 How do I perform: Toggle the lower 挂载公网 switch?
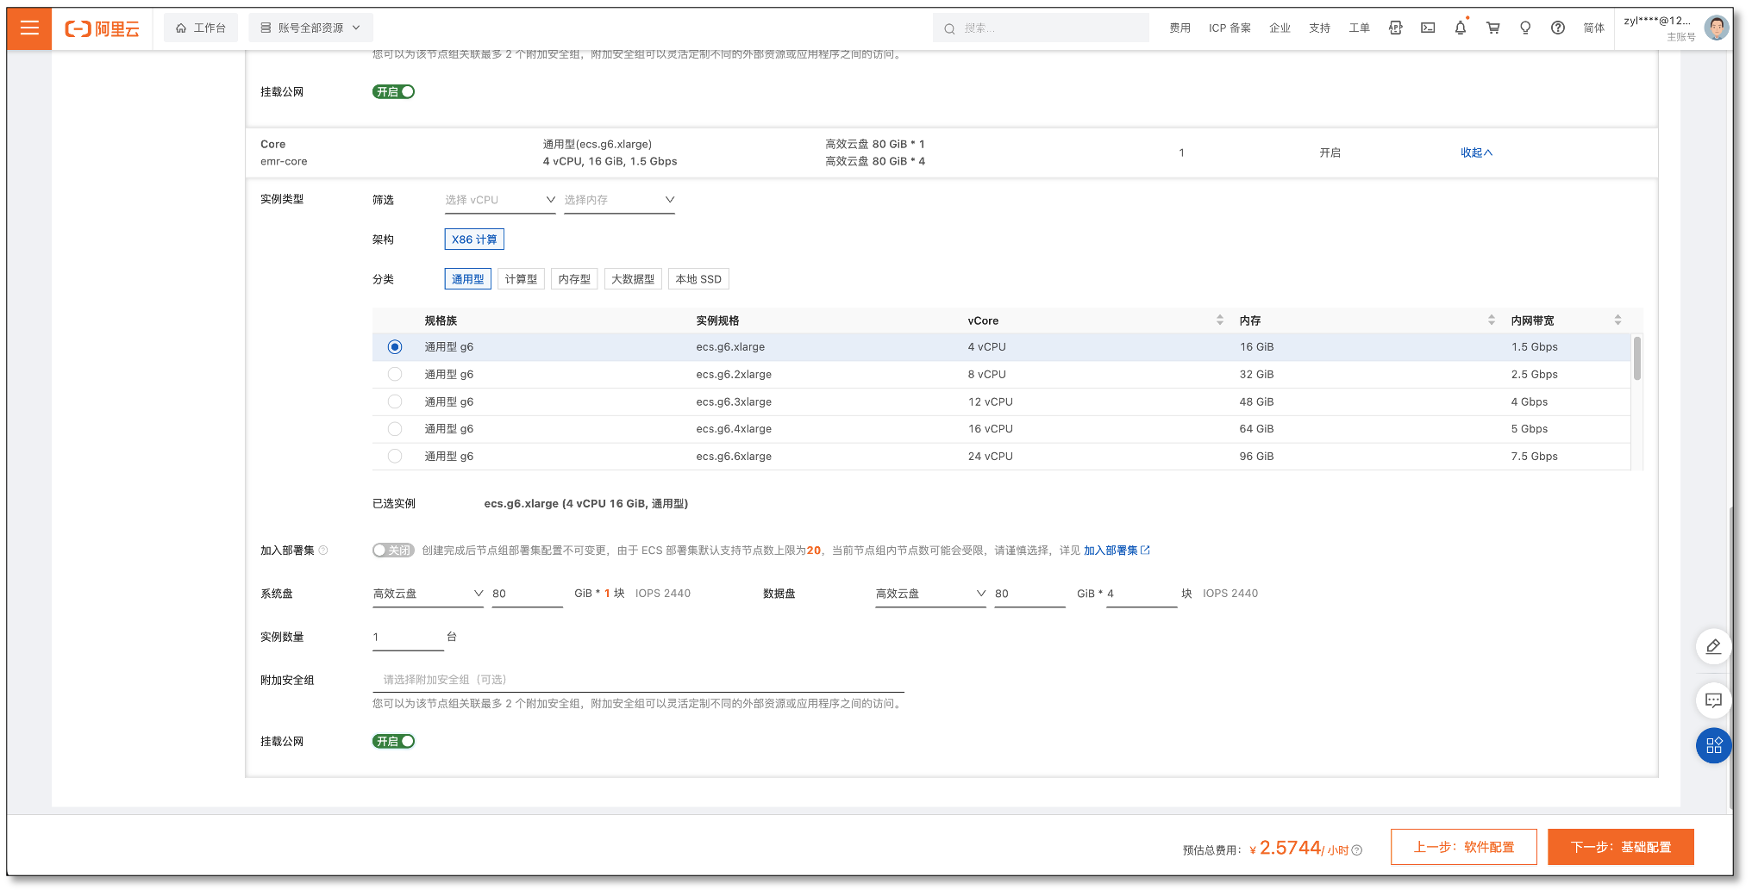[x=393, y=742]
